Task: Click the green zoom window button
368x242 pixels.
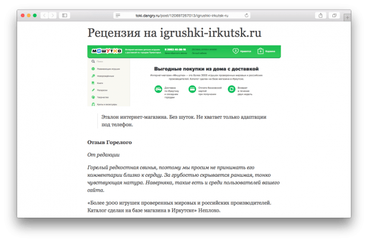Action: coord(34,15)
